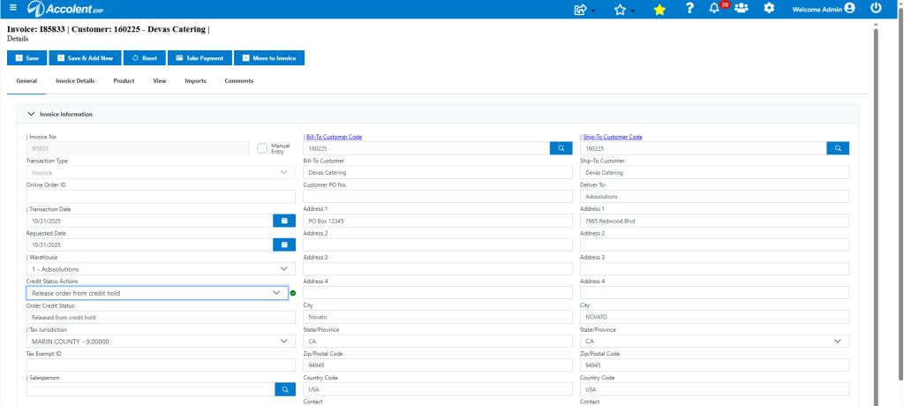Open Transaction Date calendar picker
The height and width of the screenshot is (406, 904).
pos(283,221)
